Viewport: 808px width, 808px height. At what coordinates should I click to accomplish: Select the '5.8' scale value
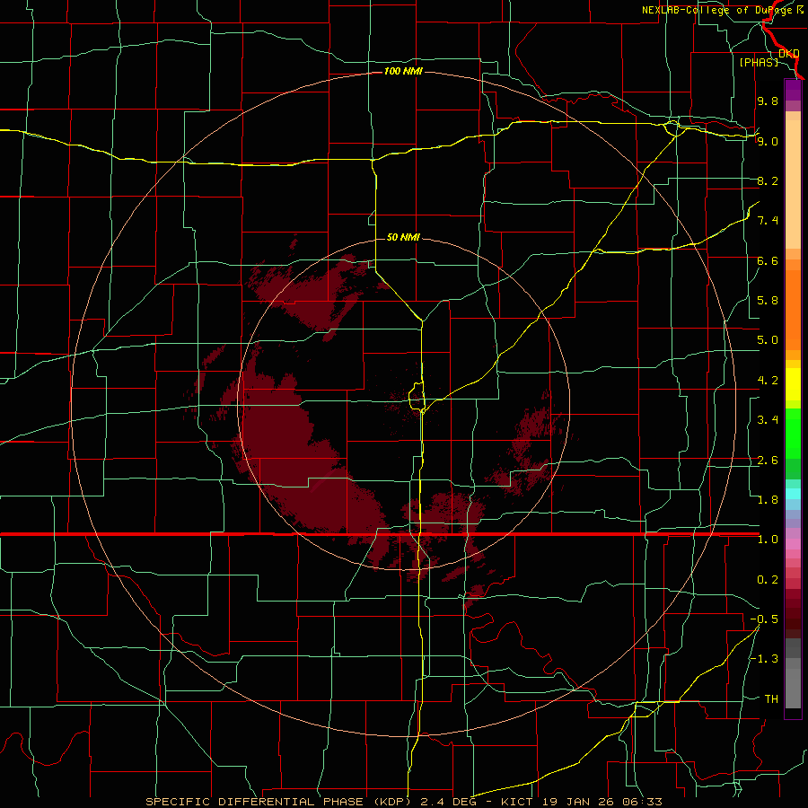[x=768, y=301]
